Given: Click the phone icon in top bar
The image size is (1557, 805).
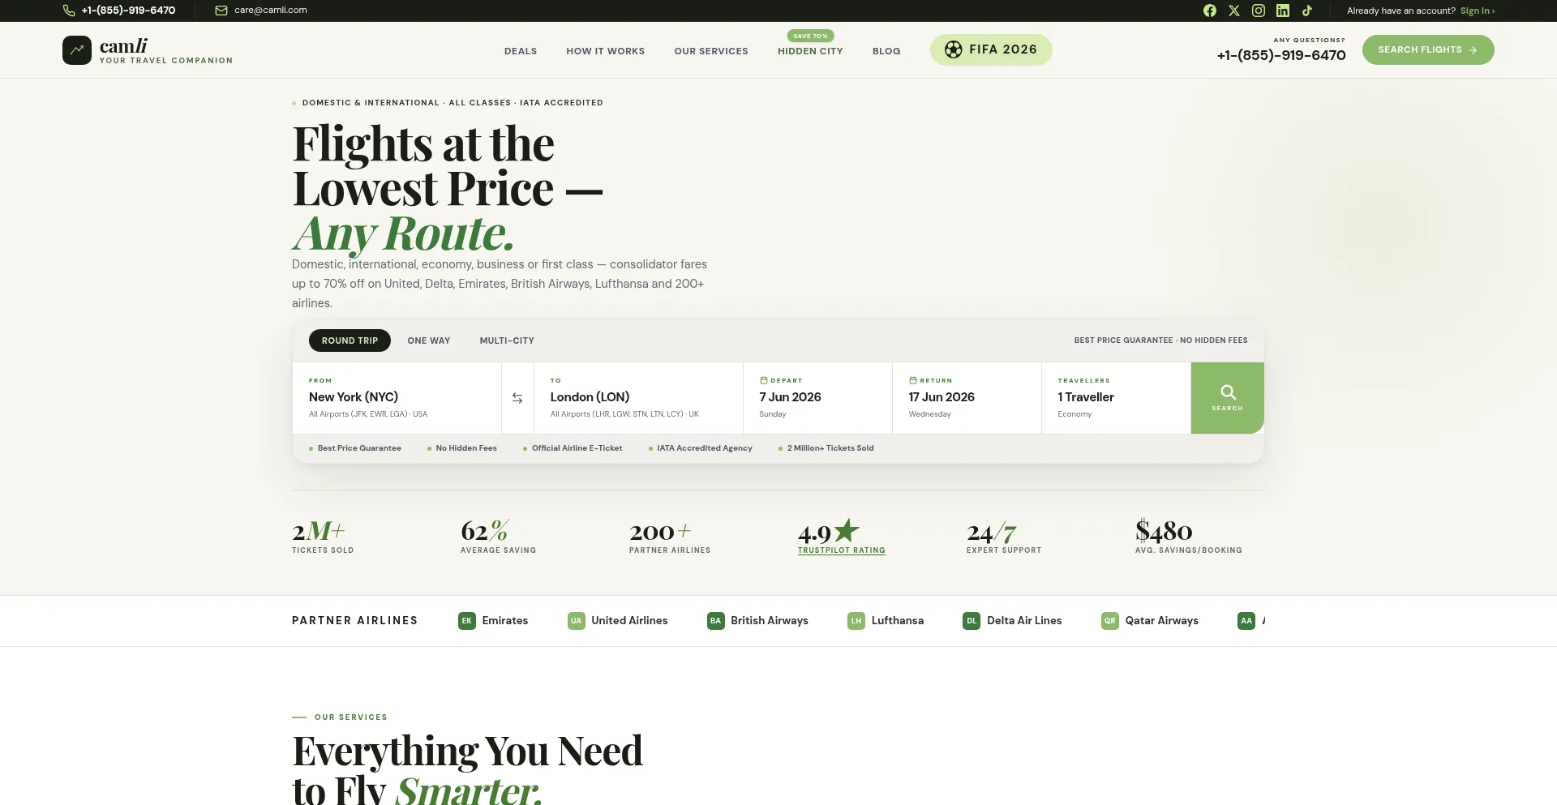Looking at the screenshot, I should pos(69,11).
